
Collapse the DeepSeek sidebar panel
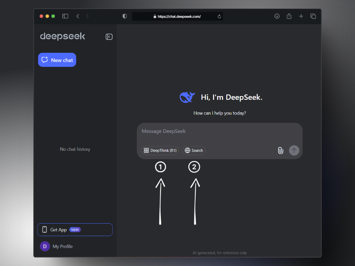[109, 37]
